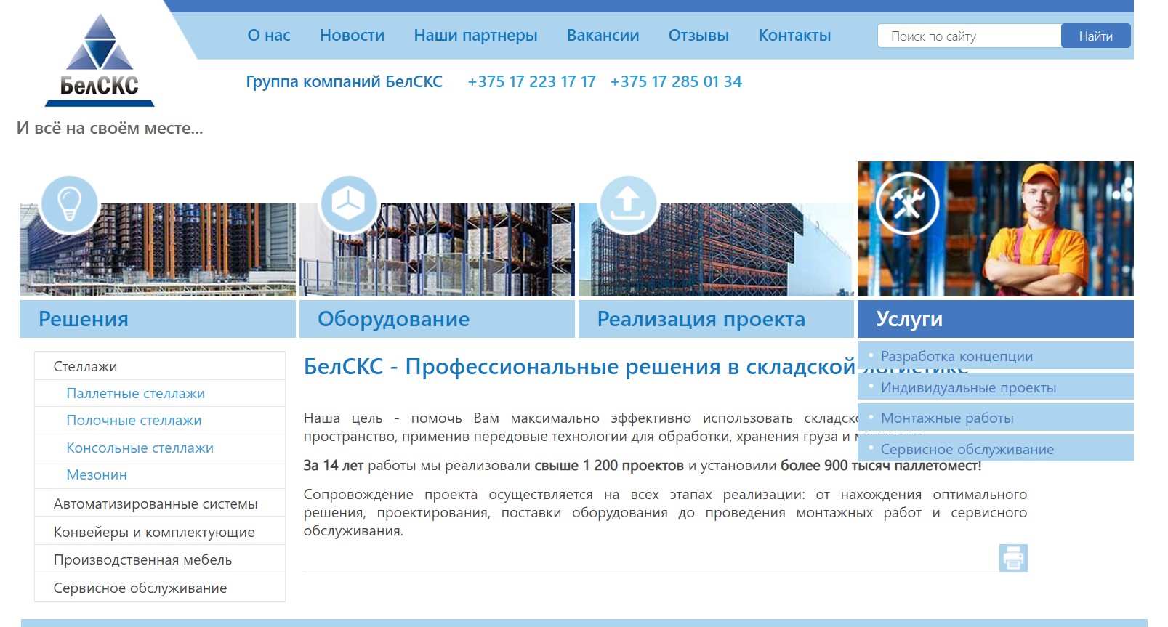Open the О нас menu item
The width and height of the screenshot is (1168, 627).
click(269, 35)
